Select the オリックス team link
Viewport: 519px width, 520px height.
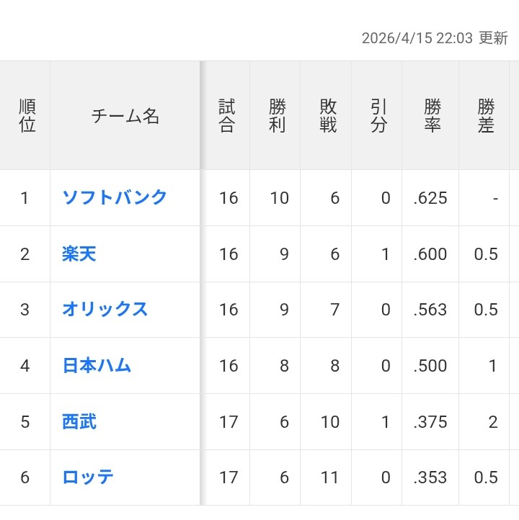pos(105,309)
